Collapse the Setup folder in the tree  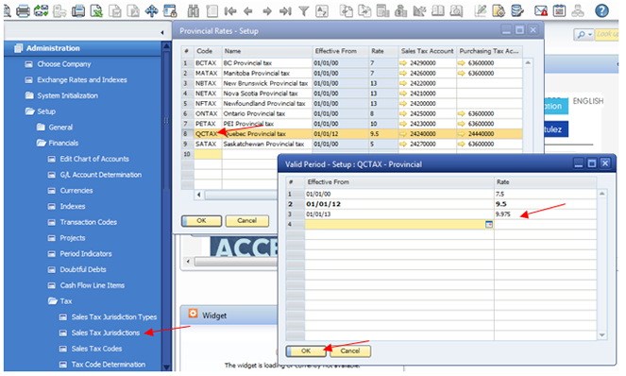click(30, 111)
